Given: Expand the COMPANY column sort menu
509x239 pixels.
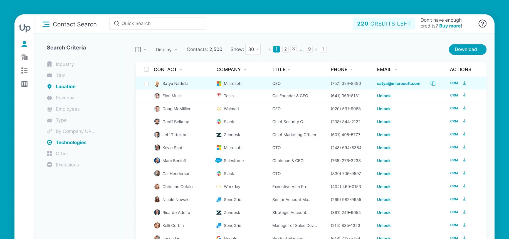Looking at the screenshot, I should (x=245, y=69).
